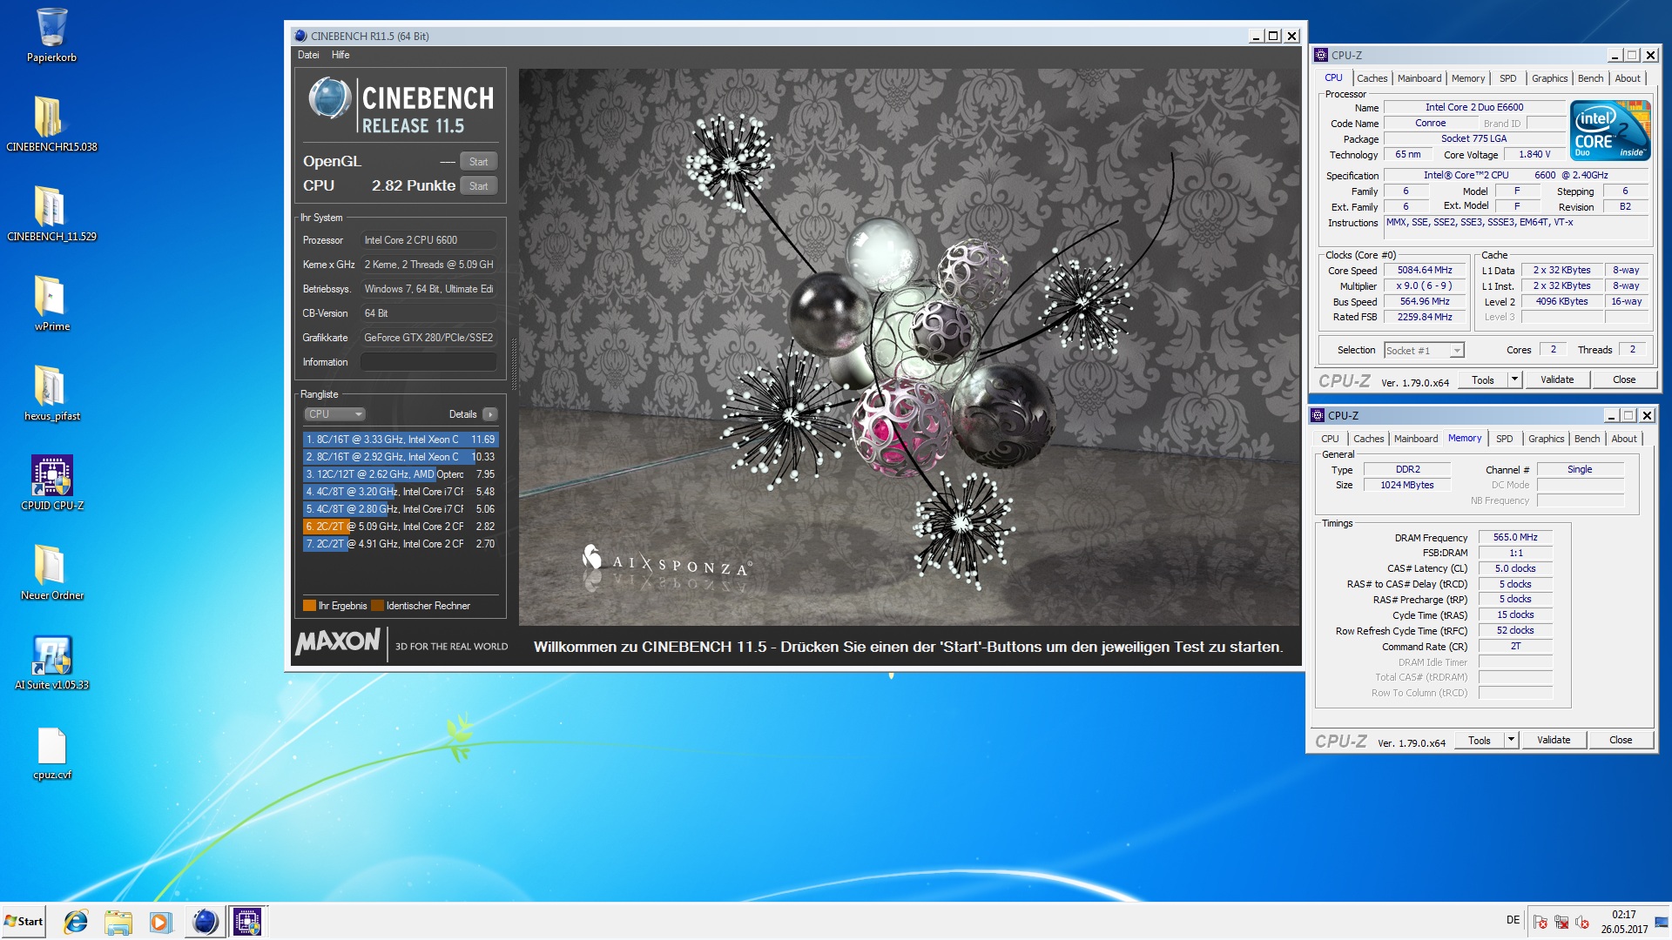
Task: Switch to Cinebench in the taskbar
Action: coord(205,922)
